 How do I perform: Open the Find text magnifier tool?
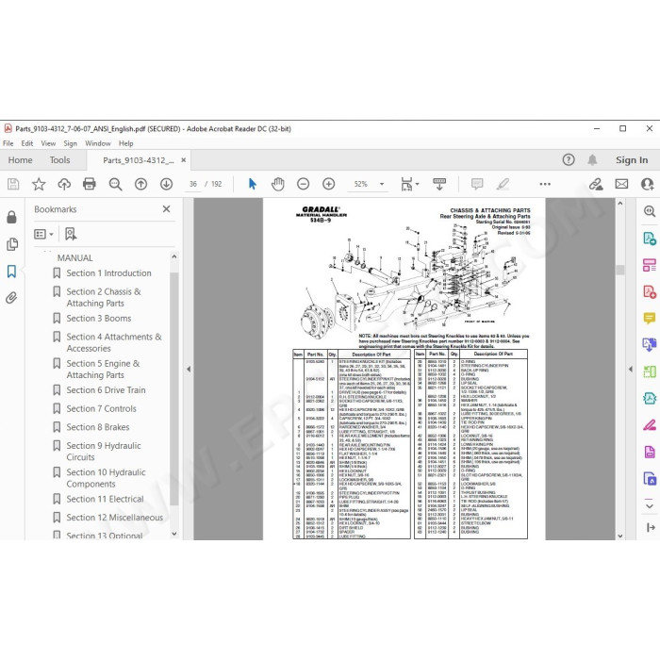(115, 184)
